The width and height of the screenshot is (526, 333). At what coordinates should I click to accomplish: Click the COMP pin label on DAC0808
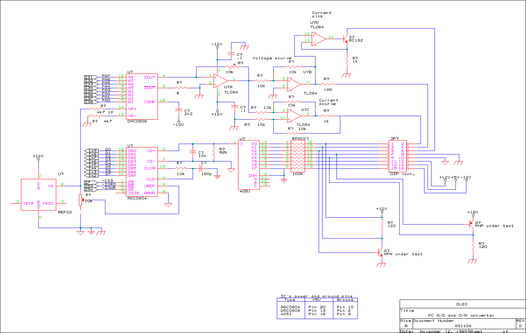click(149, 102)
